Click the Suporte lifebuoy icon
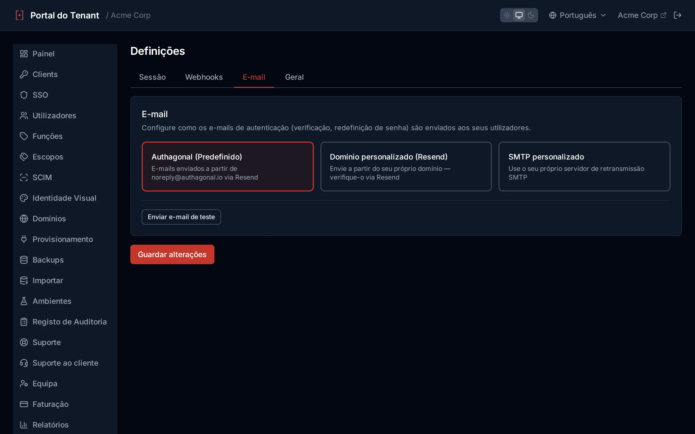The width and height of the screenshot is (695, 434). pos(24,342)
